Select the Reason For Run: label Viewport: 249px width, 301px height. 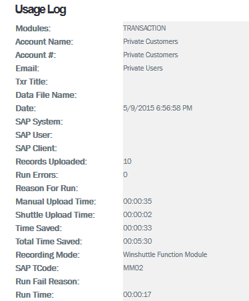coord(47,188)
